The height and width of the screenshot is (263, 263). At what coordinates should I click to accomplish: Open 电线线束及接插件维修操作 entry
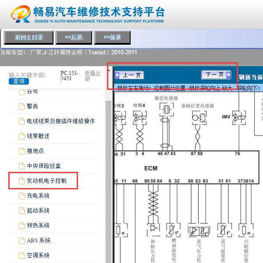tap(61, 121)
